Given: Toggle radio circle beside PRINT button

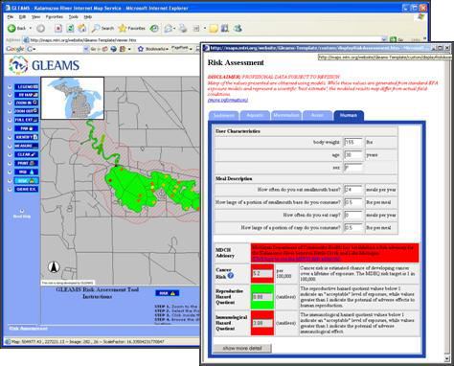Looking at the screenshot, I should coord(10,163).
